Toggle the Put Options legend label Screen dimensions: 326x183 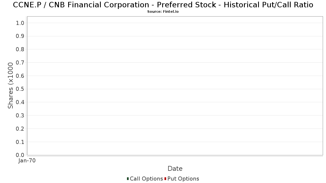(183, 179)
